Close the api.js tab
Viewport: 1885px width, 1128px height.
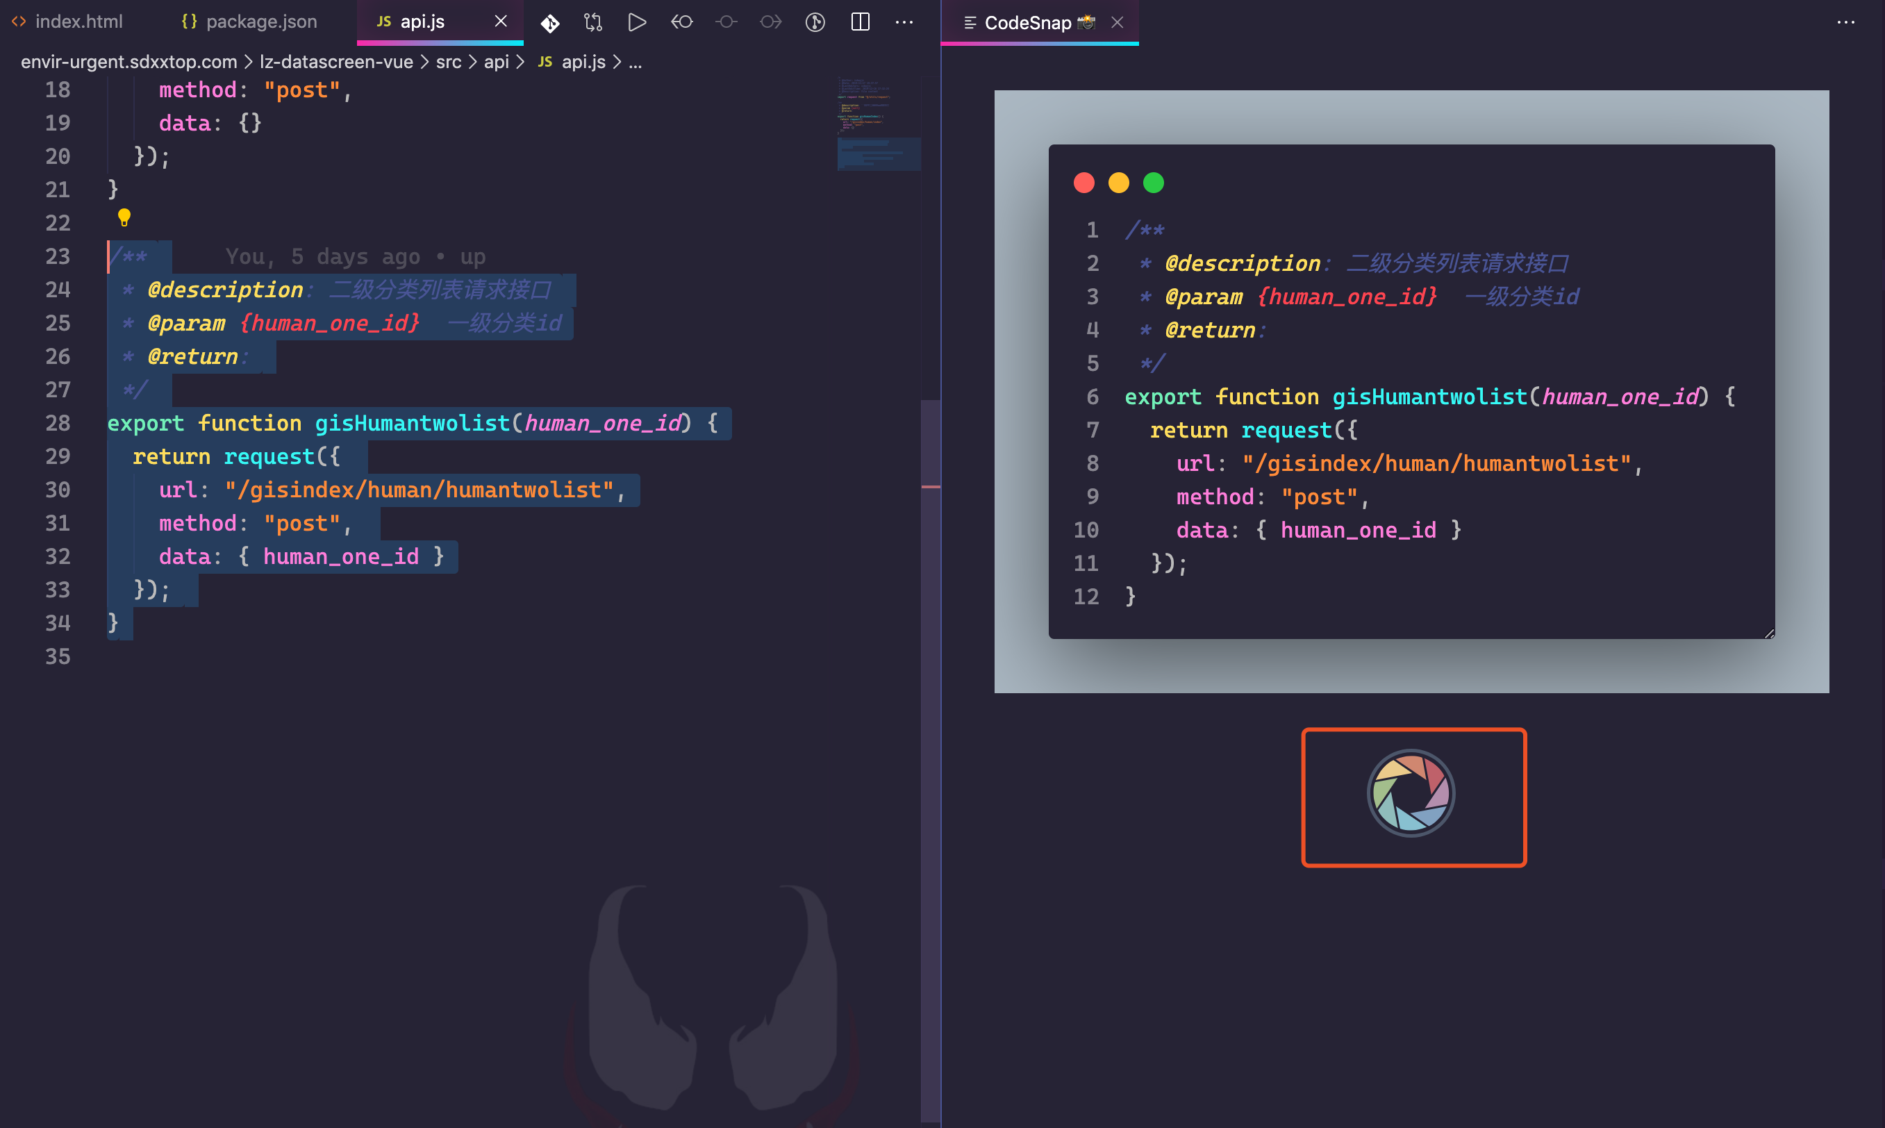pyautogui.click(x=501, y=22)
